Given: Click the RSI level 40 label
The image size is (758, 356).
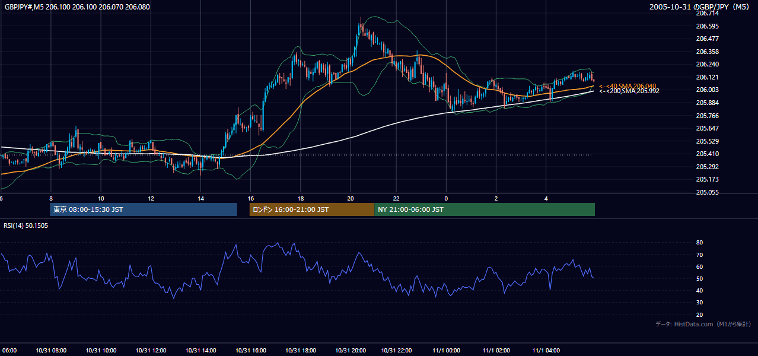Looking at the screenshot, I should pyautogui.click(x=699, y=290).
